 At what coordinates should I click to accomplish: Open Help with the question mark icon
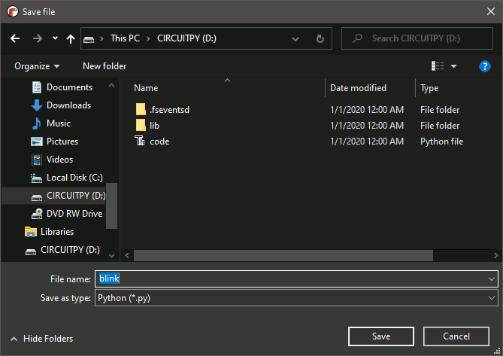tap(484, 66)
